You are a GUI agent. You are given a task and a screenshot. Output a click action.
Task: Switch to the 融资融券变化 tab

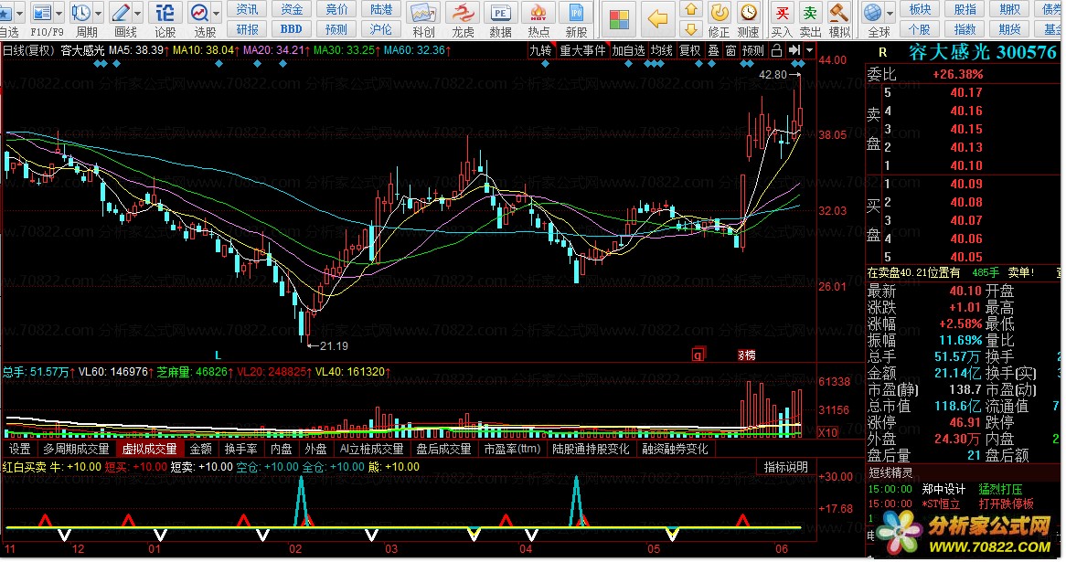point(675,449)
